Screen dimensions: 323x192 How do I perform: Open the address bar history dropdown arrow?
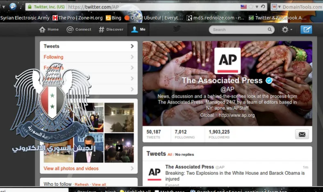[257, 7]
